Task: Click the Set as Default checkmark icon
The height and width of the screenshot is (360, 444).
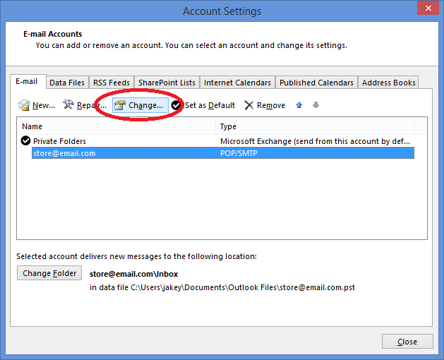Action: (x=176, y=105)
